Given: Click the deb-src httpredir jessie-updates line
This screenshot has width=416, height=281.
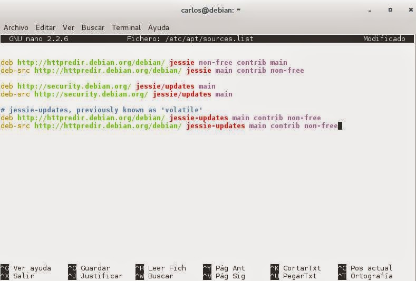Looking at the screenshot, I should pos(169,126).
